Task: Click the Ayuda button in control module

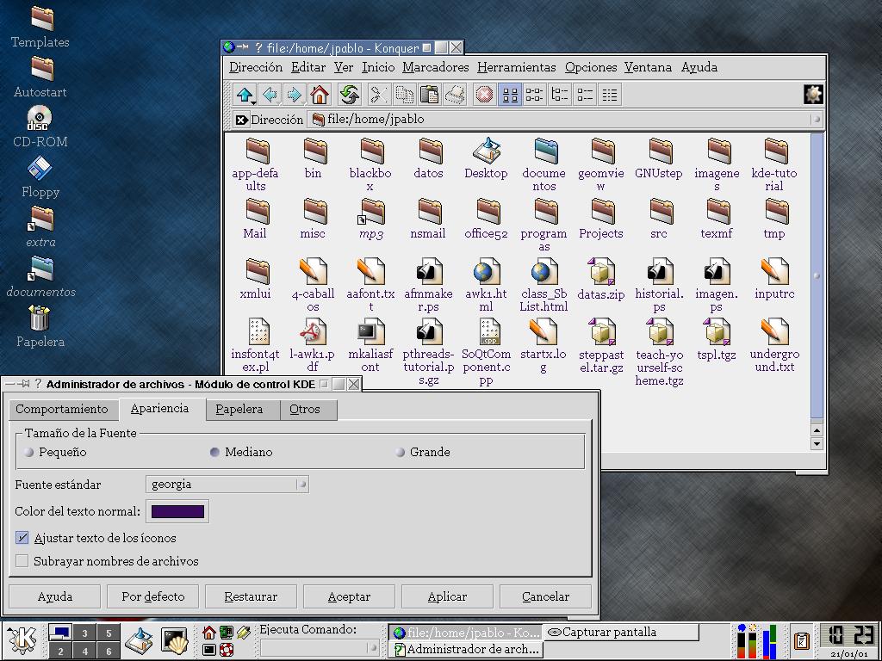Action: [55, 597]
